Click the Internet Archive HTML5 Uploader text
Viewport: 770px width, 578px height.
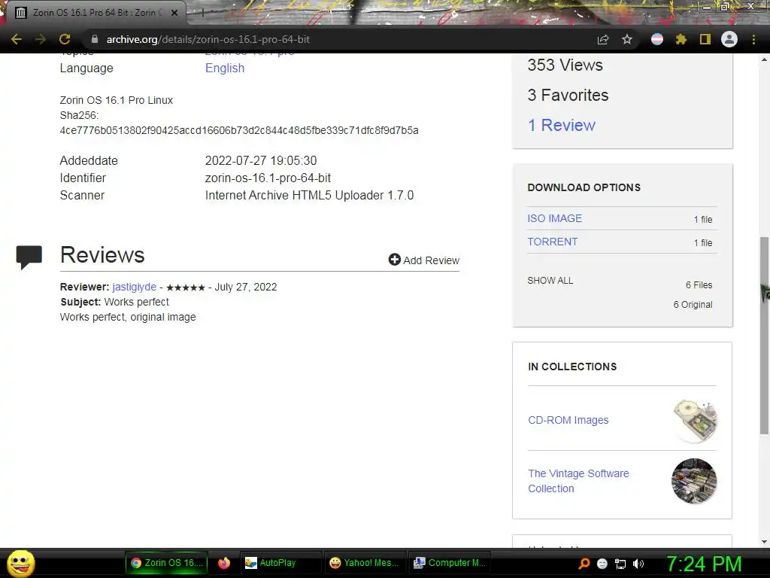point(309,195)
